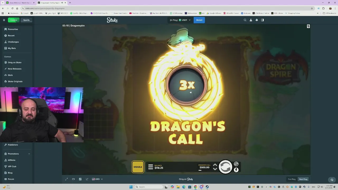Viewport: 338px width, 190px height.
Task: Switch to the first browser tab
Action: click(20, 3)
